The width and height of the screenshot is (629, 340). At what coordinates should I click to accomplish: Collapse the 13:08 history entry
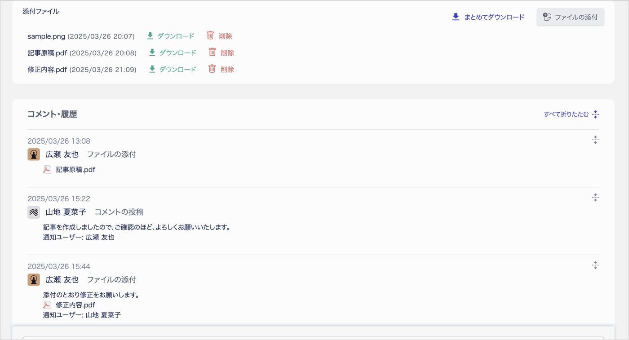(595, 140)
